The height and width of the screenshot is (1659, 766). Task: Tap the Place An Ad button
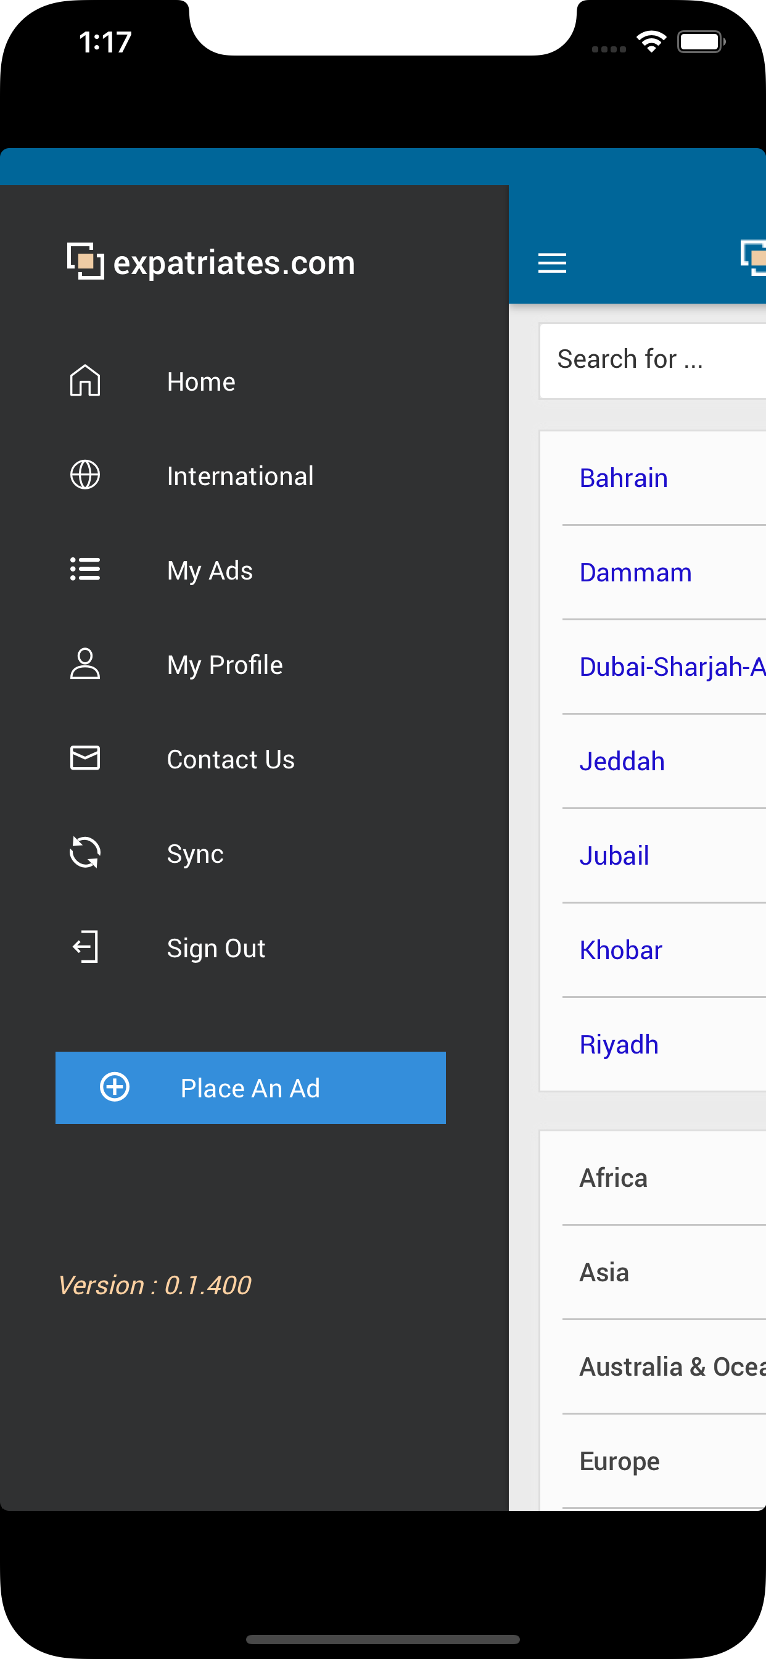250,1087
